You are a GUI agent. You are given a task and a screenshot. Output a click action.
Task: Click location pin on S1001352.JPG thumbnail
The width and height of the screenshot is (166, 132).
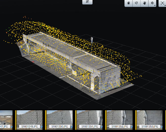point(132,127)
